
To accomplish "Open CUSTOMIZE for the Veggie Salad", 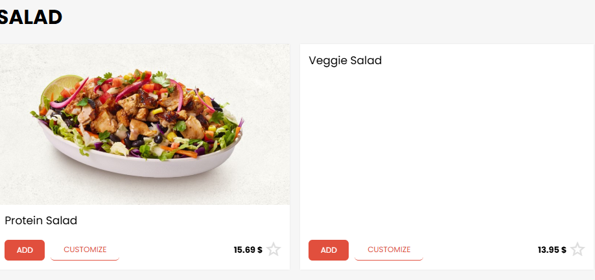I will (x=389, y=250).
